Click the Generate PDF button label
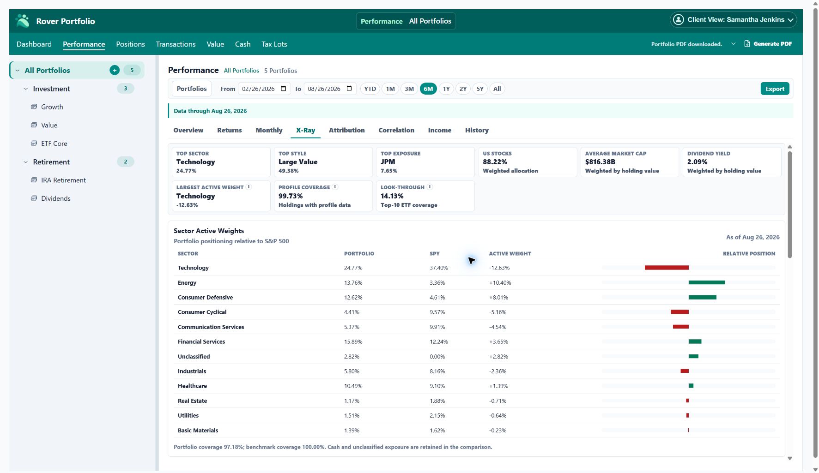Image resolution: width=819 pixels, height=473 pixels. [772, 44]
